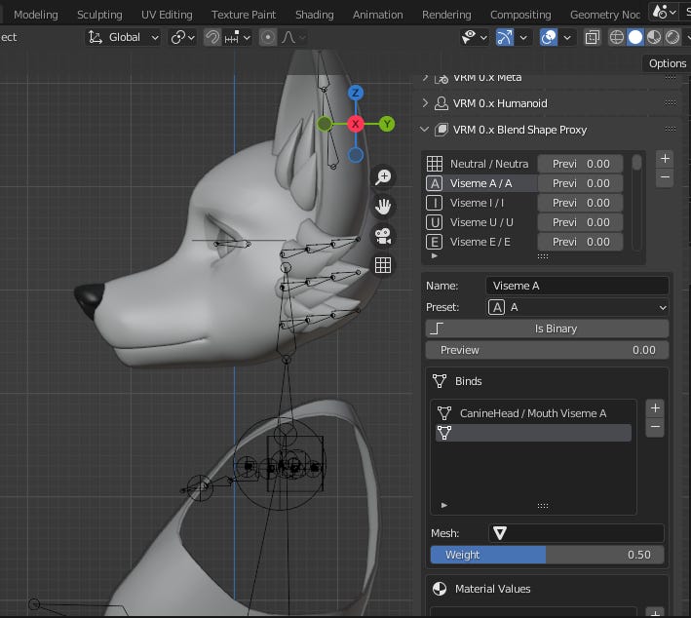Expand the blend shape list filter triangle
Viewport: 691px width, 618px height.
[435, 255]
